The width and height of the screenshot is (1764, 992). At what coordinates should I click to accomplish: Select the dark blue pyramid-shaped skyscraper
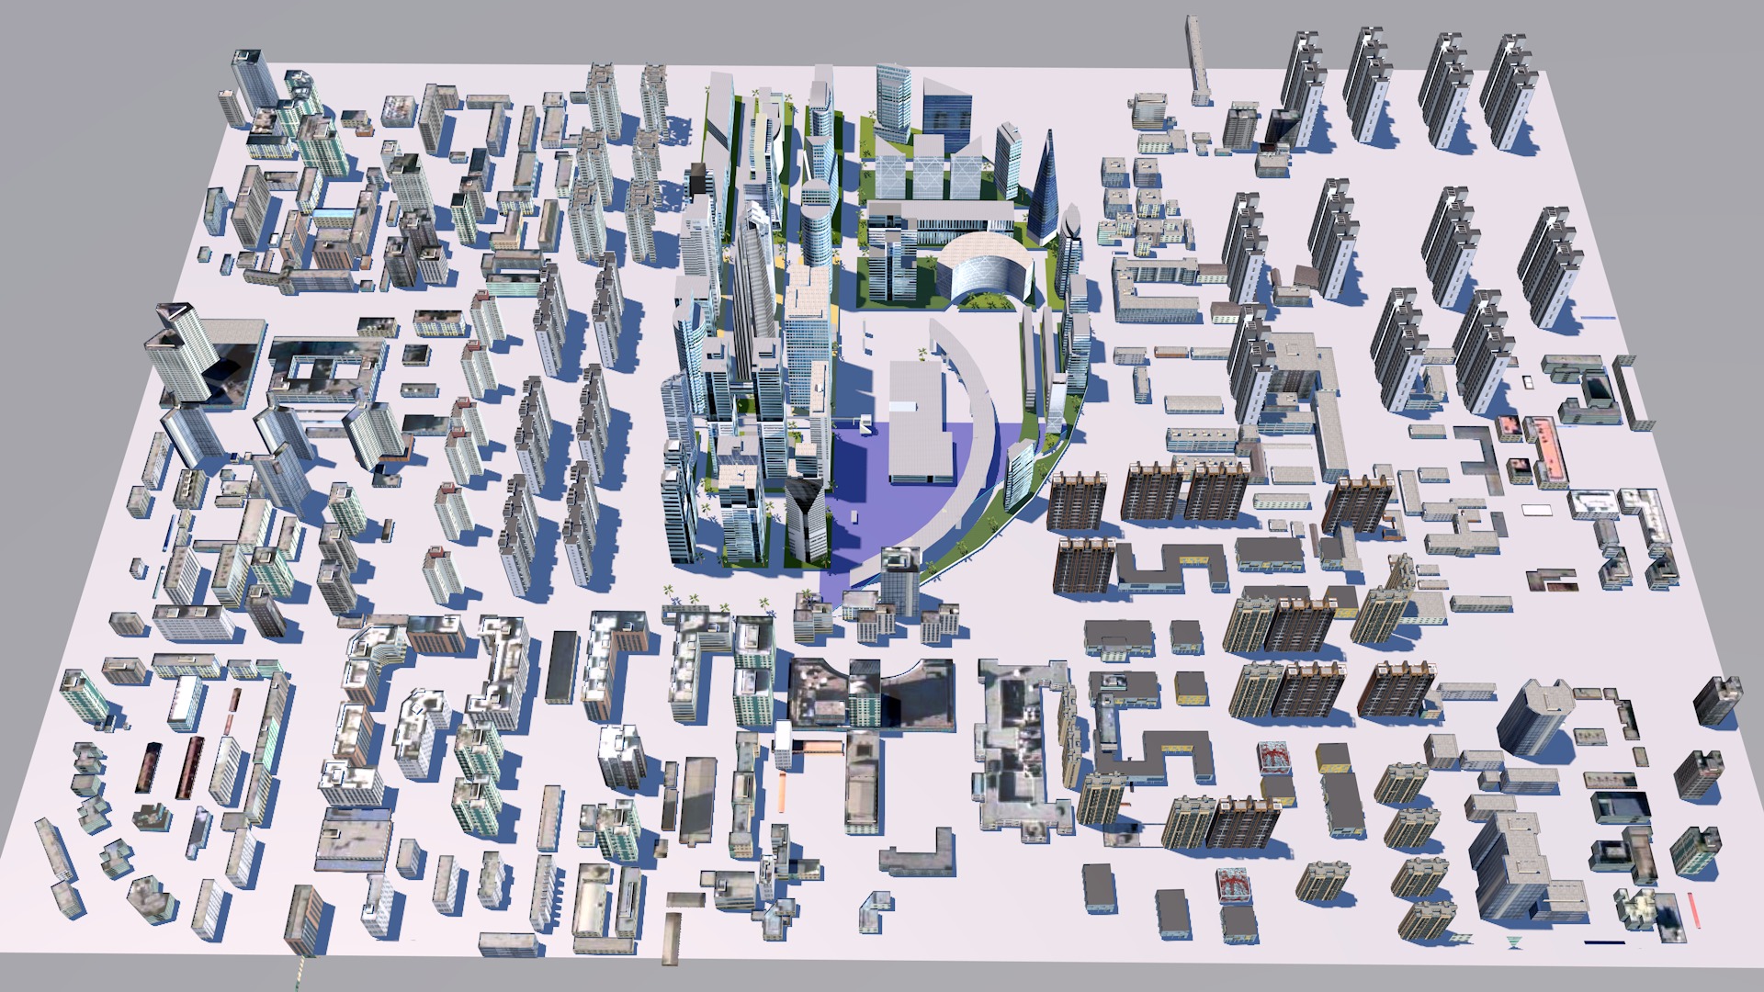point(1044,189)
